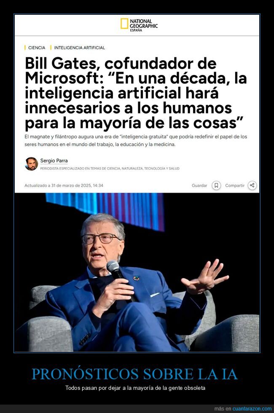
Task: Click the Actualizado a 31 de marzo date
Action: click(x=64, y=185)
